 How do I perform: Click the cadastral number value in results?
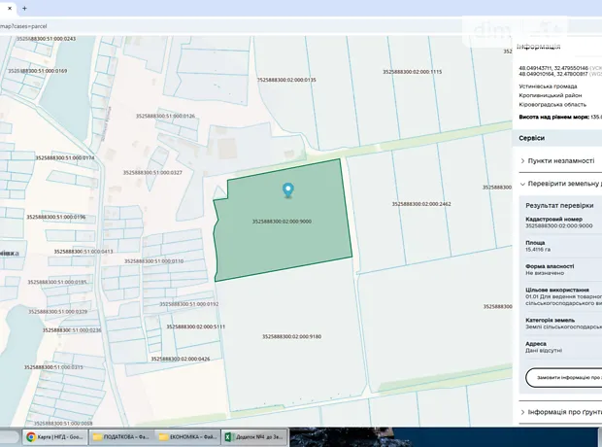[x=557, y=225]
